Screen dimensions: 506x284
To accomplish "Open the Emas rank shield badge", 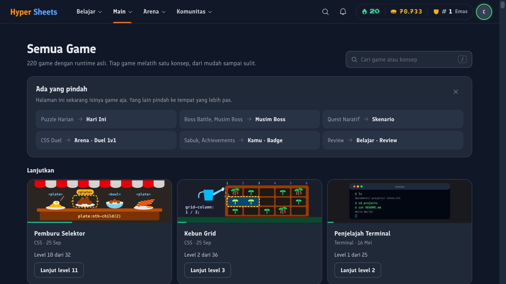I will (x=450, y=12).
